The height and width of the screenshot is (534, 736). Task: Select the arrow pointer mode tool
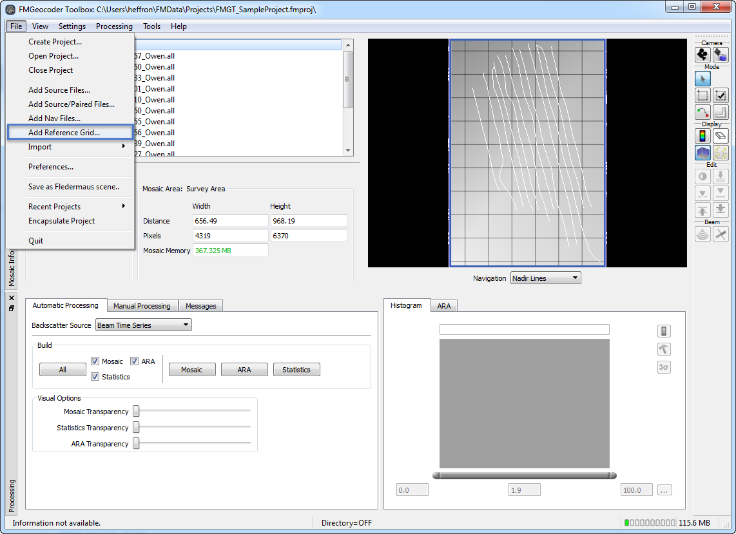pos(702,79)
